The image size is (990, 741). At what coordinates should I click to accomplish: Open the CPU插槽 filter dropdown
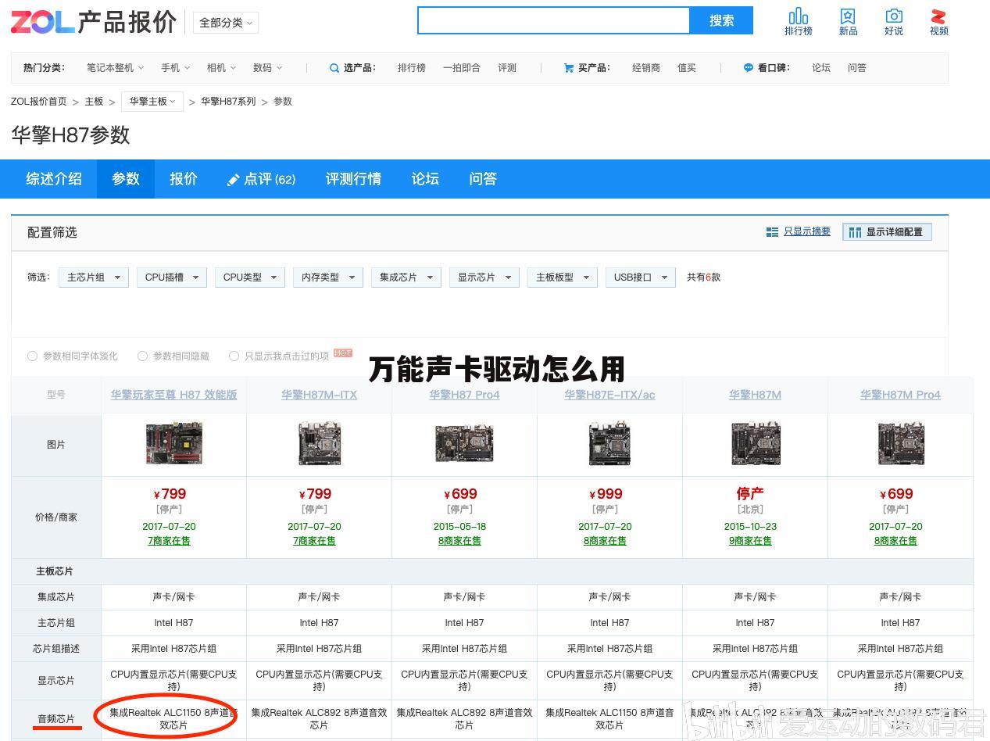172,277
